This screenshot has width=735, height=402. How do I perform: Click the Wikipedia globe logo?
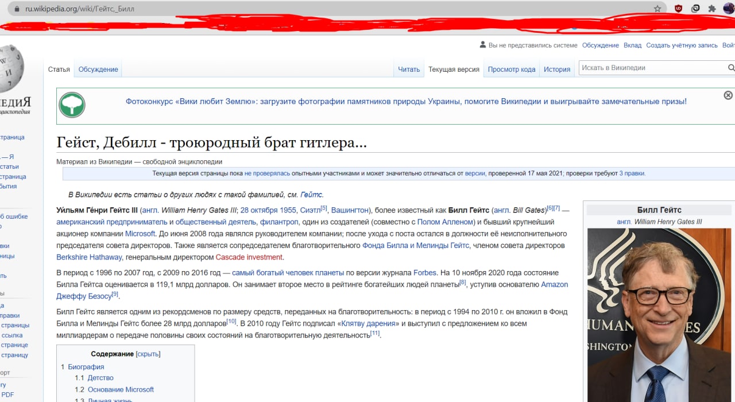pyautogui.click(x=10, y=69)
